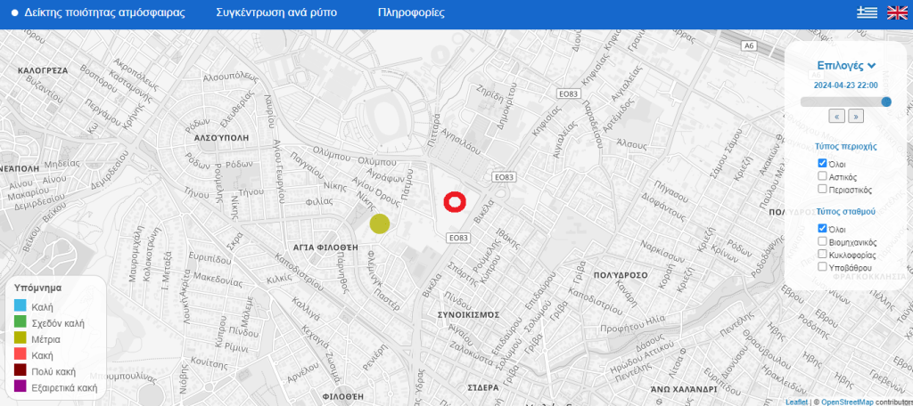The image size is (913, 406).
Task: Check the Κυκλοφορίας station type checkbox
Action: point(822,254)
